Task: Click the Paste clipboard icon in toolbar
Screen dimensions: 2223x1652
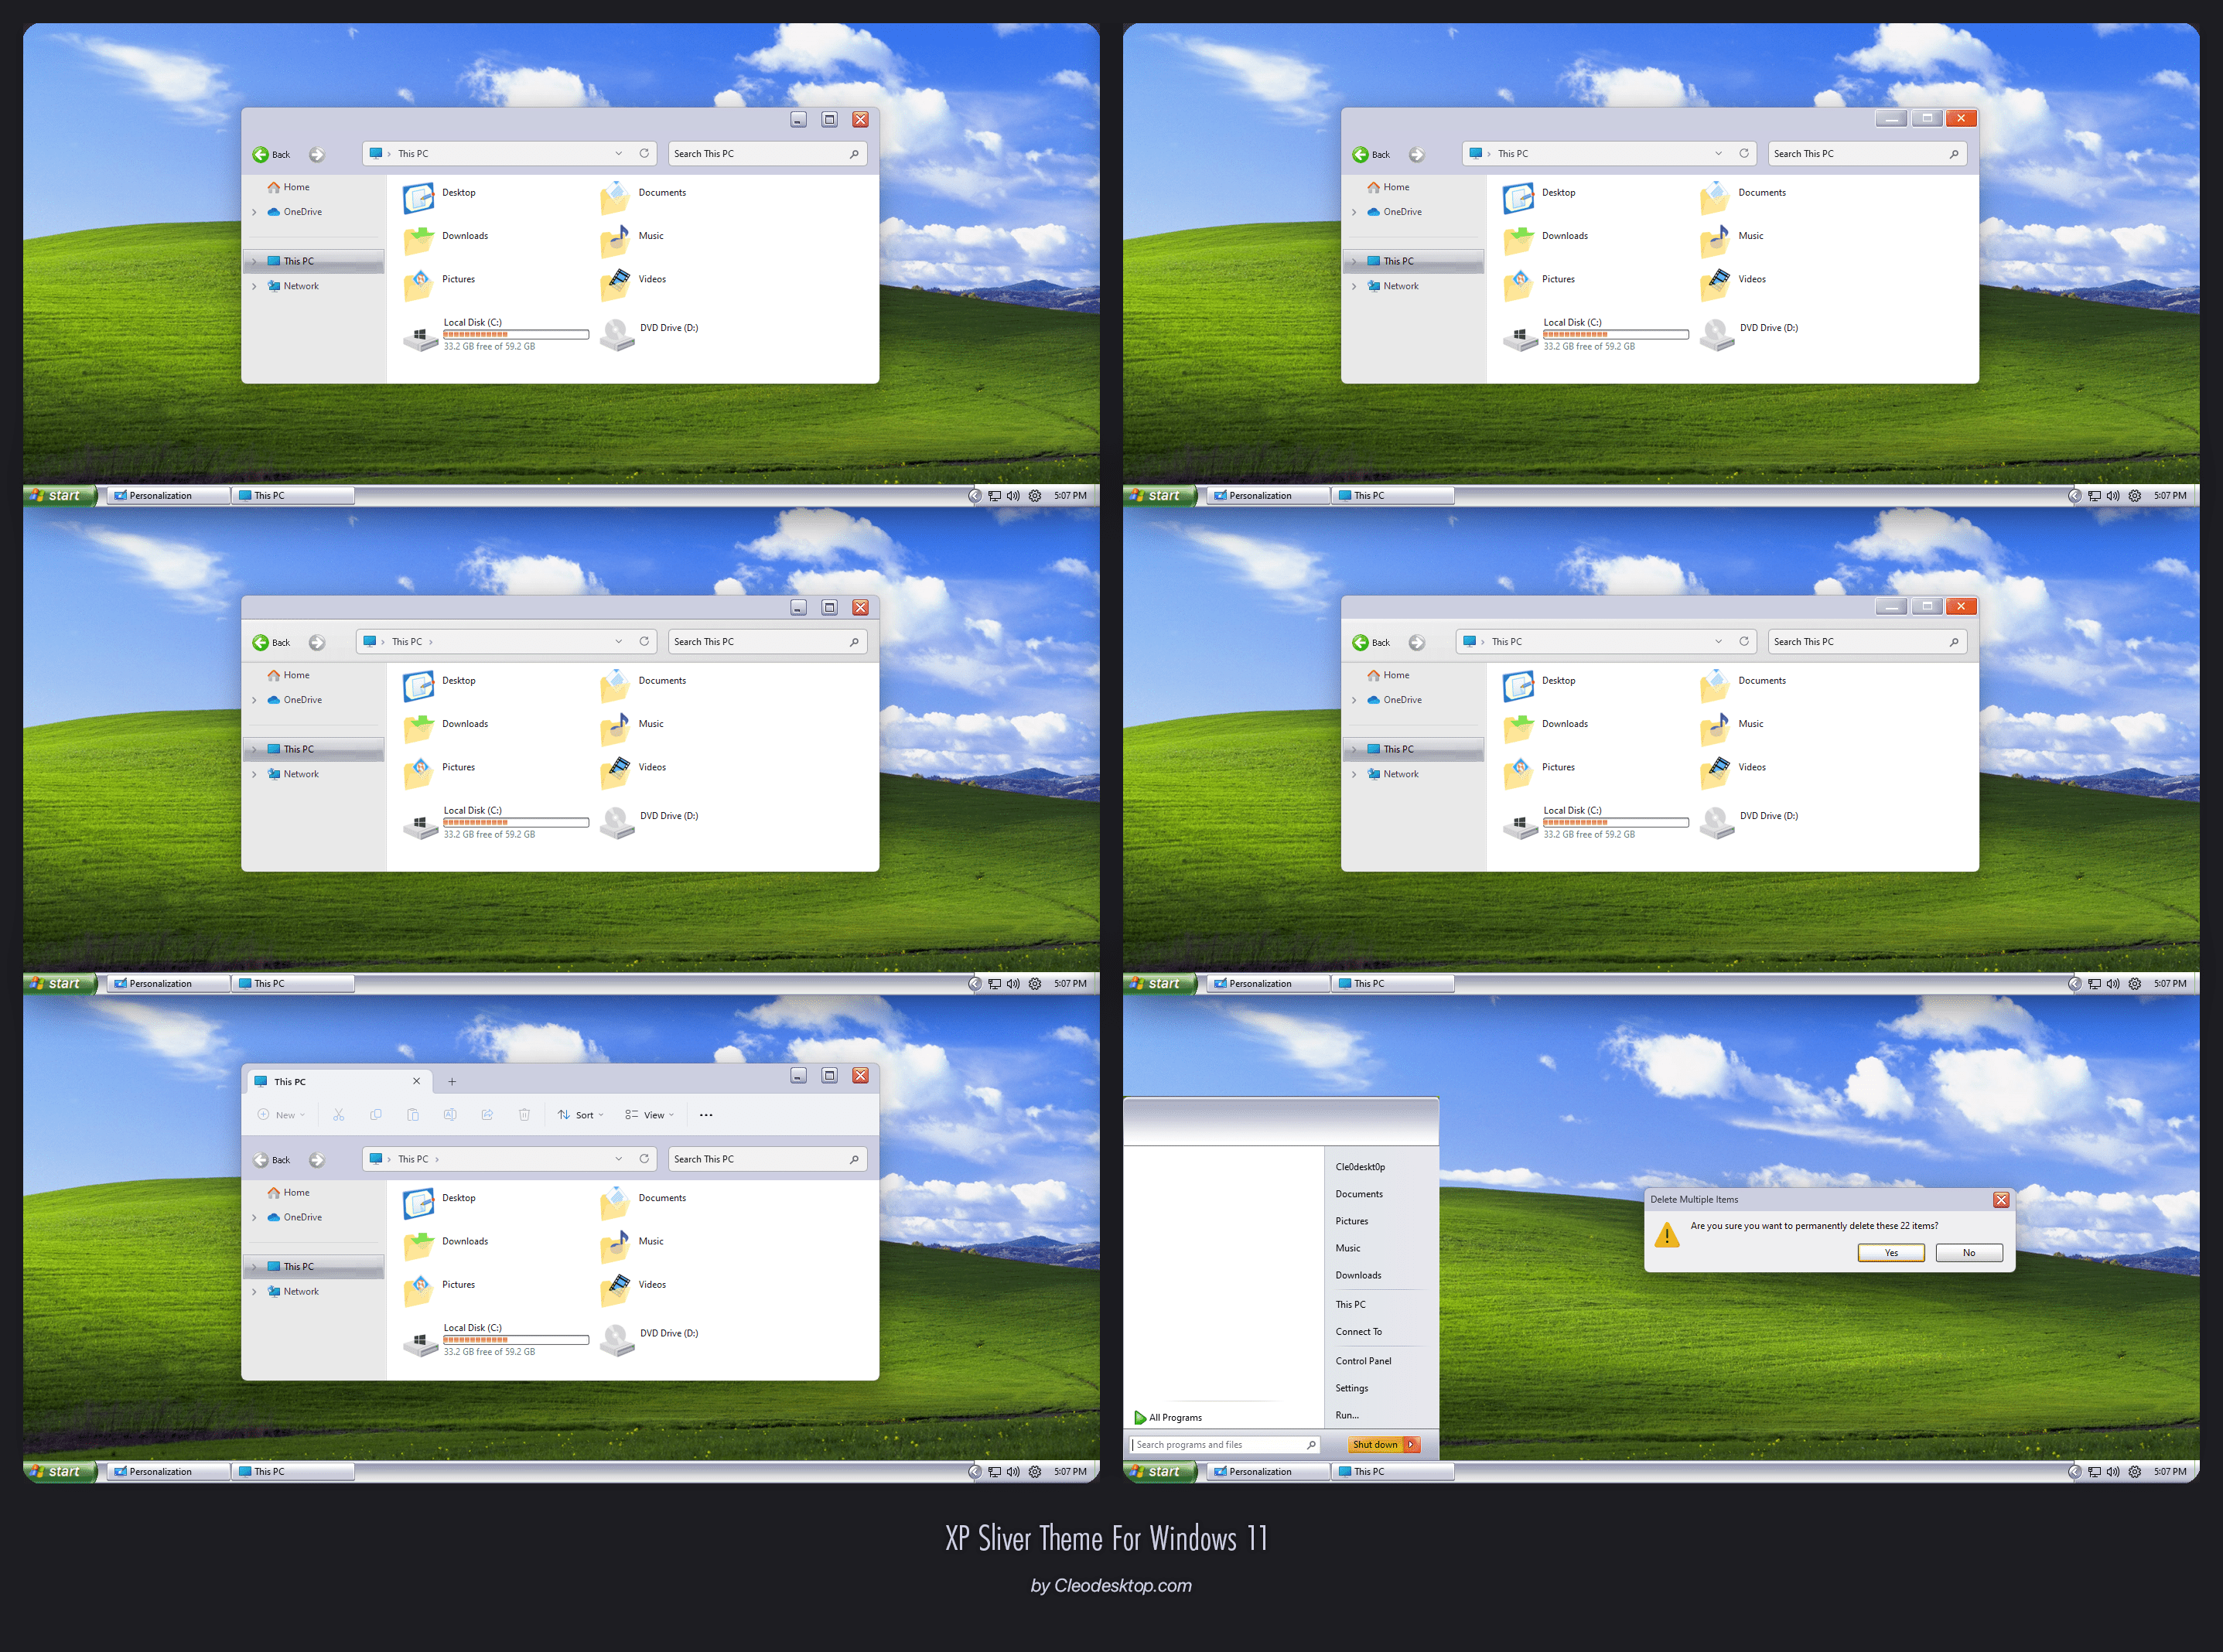Action: pos(413,1114)
